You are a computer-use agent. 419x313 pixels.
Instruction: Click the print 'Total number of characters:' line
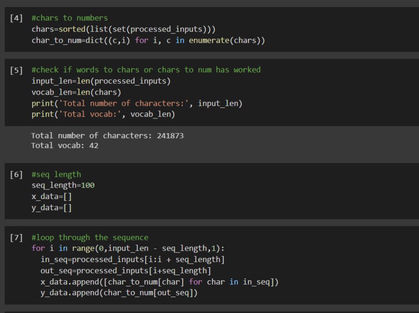tap(137, 103)
